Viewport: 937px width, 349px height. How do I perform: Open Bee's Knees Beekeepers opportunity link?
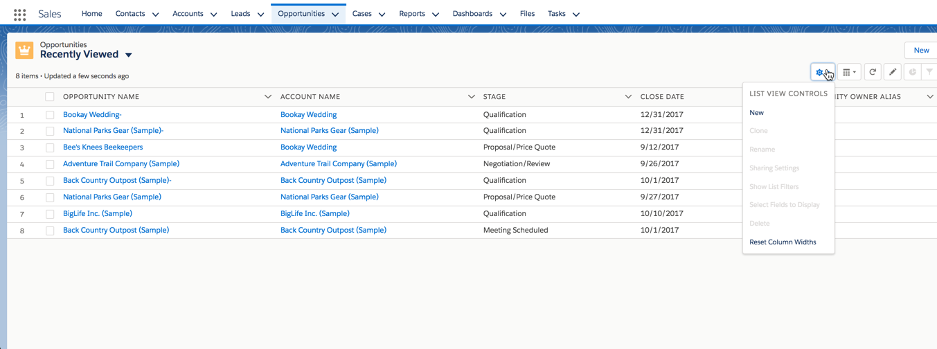click(x=103, y=147)
